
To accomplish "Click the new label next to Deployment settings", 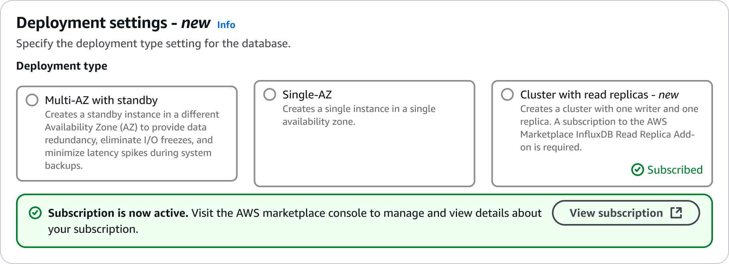I will coord(195,23).
